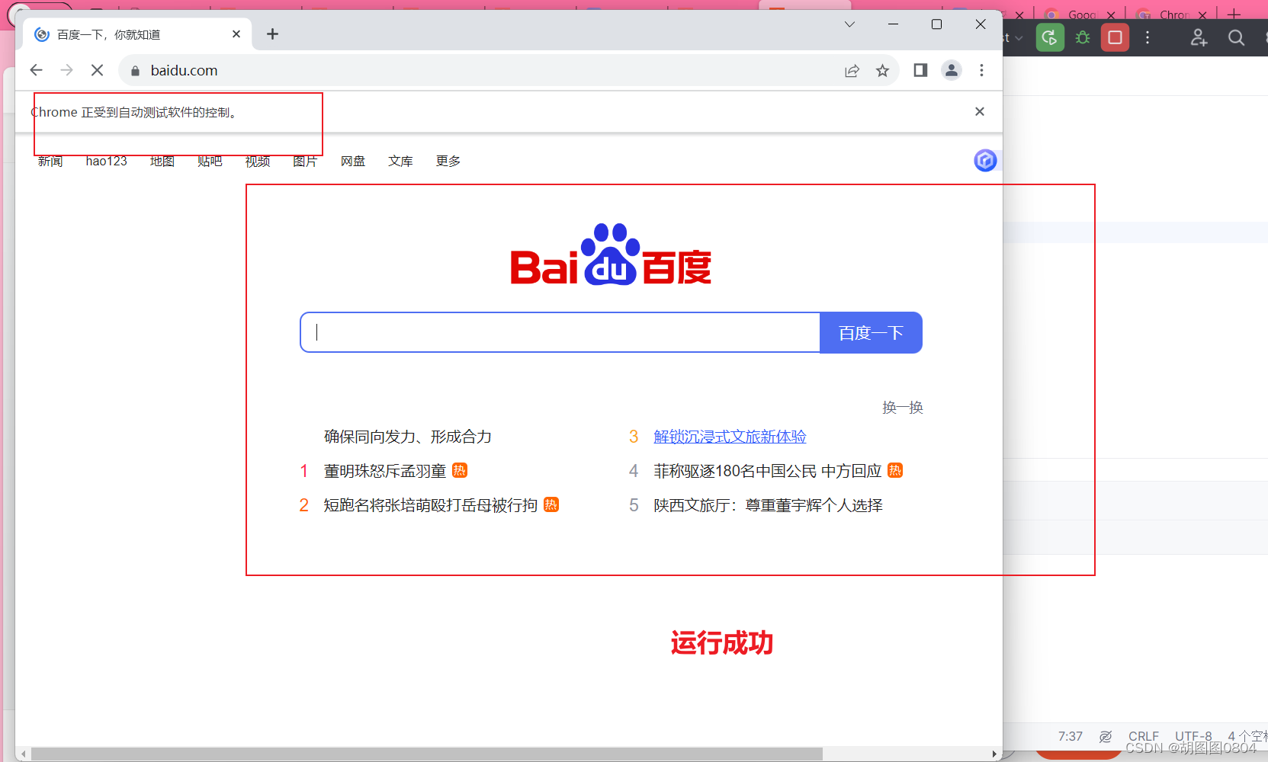Click the horizontal scrollbar's right arrow

994,754
